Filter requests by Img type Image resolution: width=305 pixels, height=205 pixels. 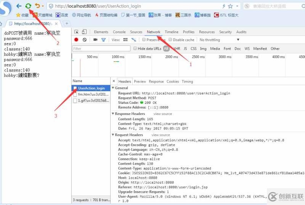tap(203, 48)
